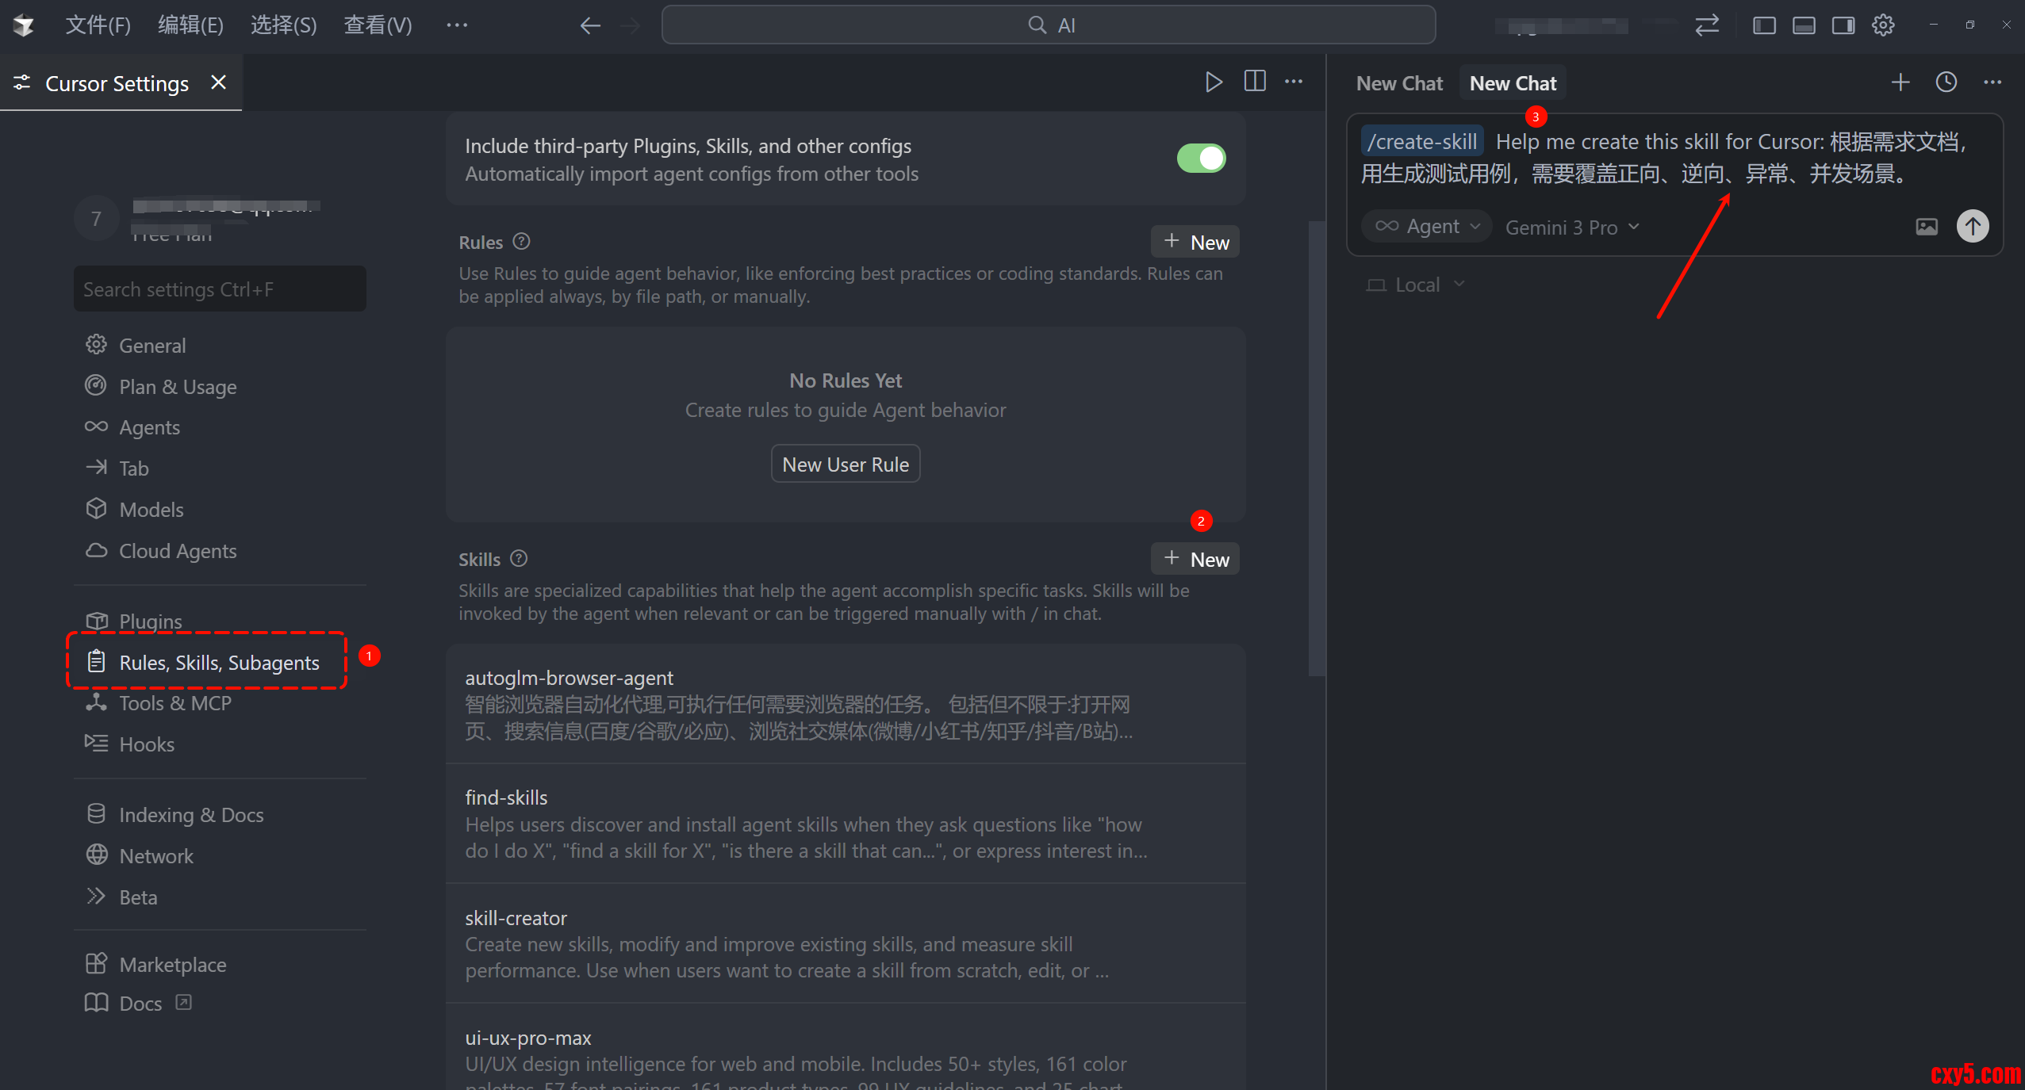Click the attach image icon in chat

1926,227
